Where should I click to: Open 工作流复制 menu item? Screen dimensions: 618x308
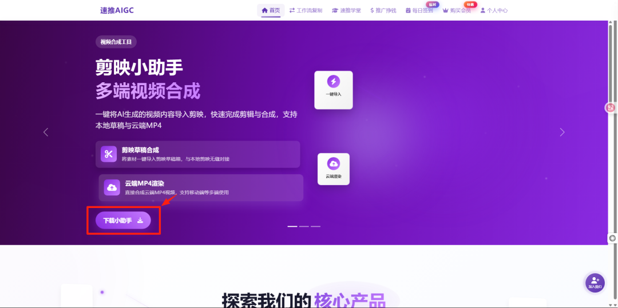306,11
